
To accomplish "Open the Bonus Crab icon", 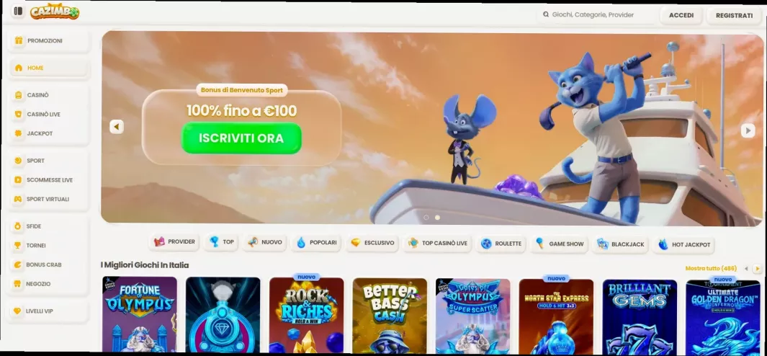I will pyautogui.click(x=17, y=264).
